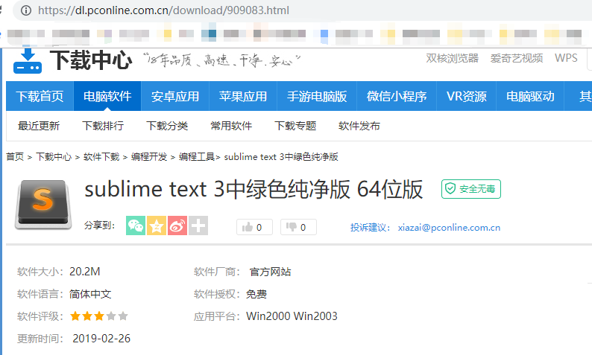This screenshot has width=592, height=355.
Task: Click the Sublime Text app icon
Action: (43, 204)
